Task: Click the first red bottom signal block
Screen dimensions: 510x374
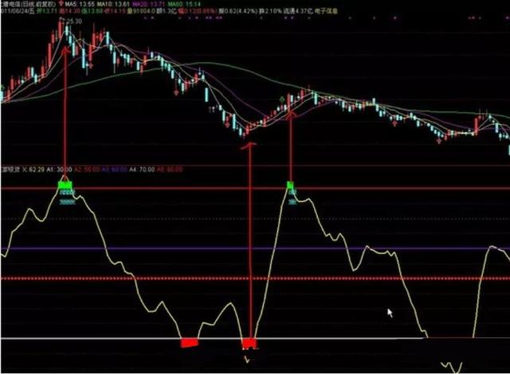Action: pos(190,342)
